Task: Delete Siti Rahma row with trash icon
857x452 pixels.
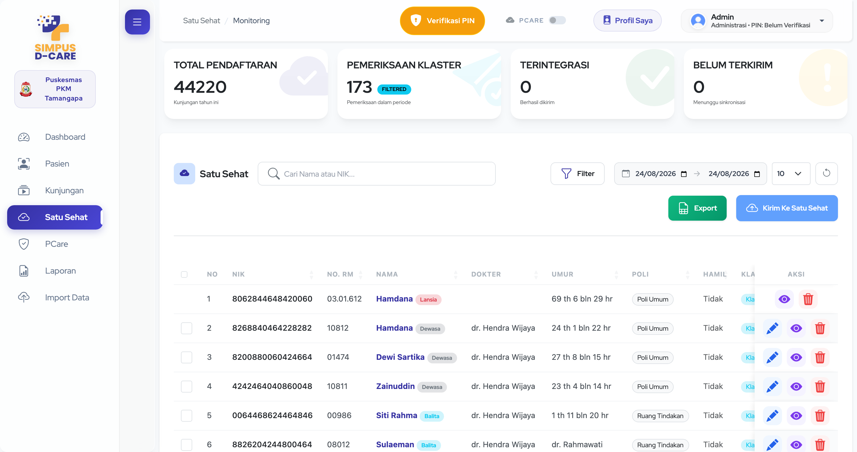Action: pos(820,416)
